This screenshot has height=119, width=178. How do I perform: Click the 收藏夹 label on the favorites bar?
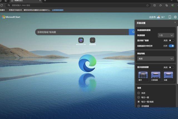(x=3, y=10)
